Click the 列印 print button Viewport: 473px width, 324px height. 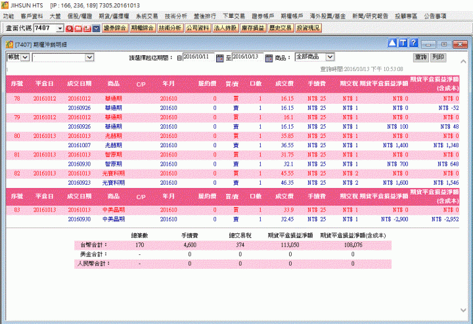pyautogui.click(x=438, y=57)
